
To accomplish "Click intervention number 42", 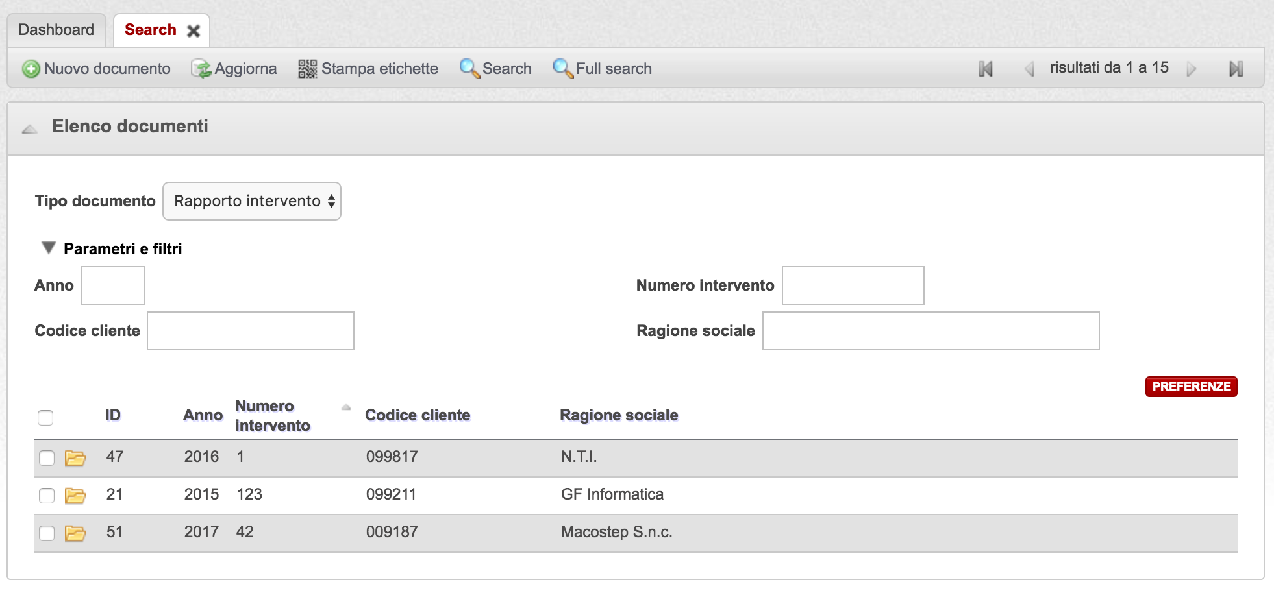I will (x=245, y=532).
